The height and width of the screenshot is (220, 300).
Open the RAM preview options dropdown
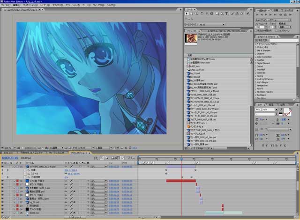point(274,20)
